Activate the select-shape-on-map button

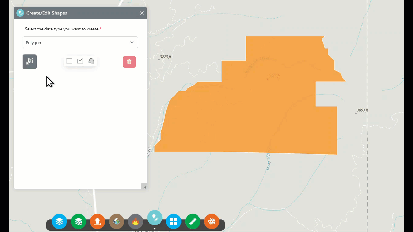(30, 62)
